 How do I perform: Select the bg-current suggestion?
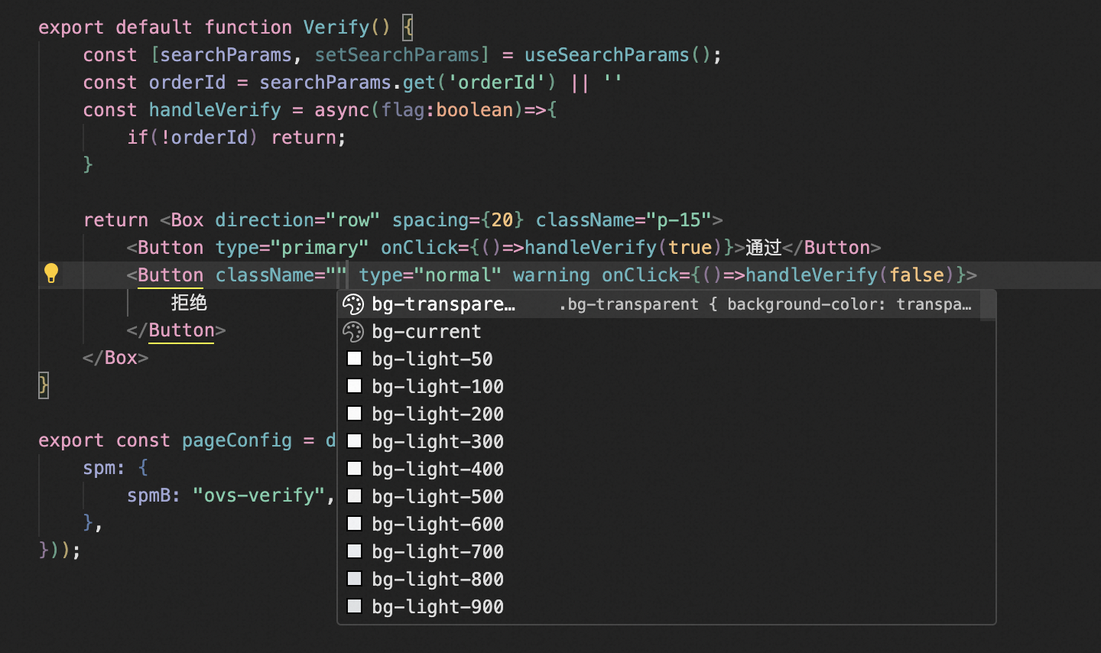659,332
